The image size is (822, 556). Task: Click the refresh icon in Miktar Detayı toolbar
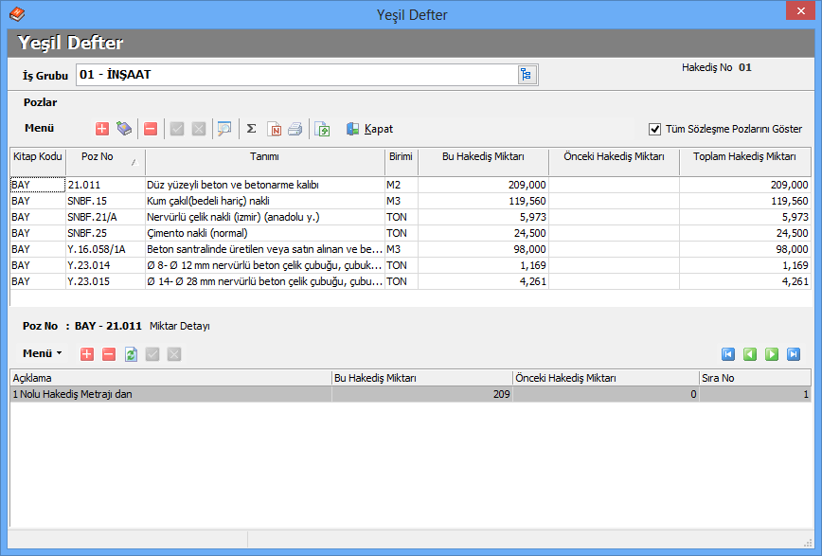(x=131, y=354)
